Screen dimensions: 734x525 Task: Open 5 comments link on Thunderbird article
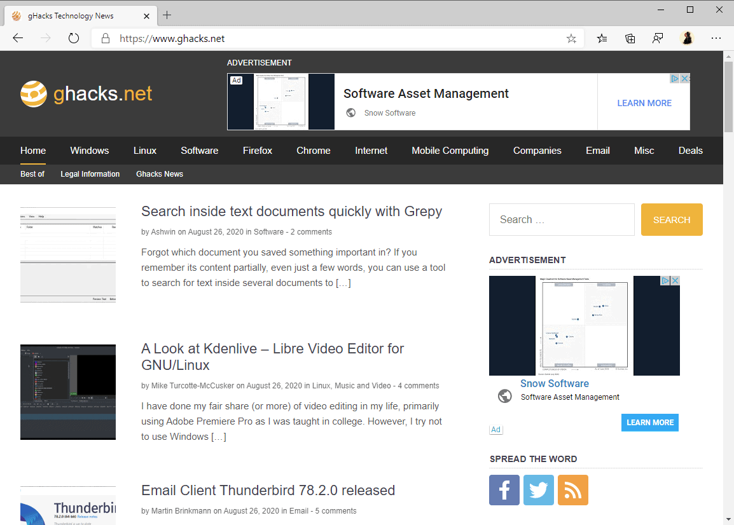(336, 511)
